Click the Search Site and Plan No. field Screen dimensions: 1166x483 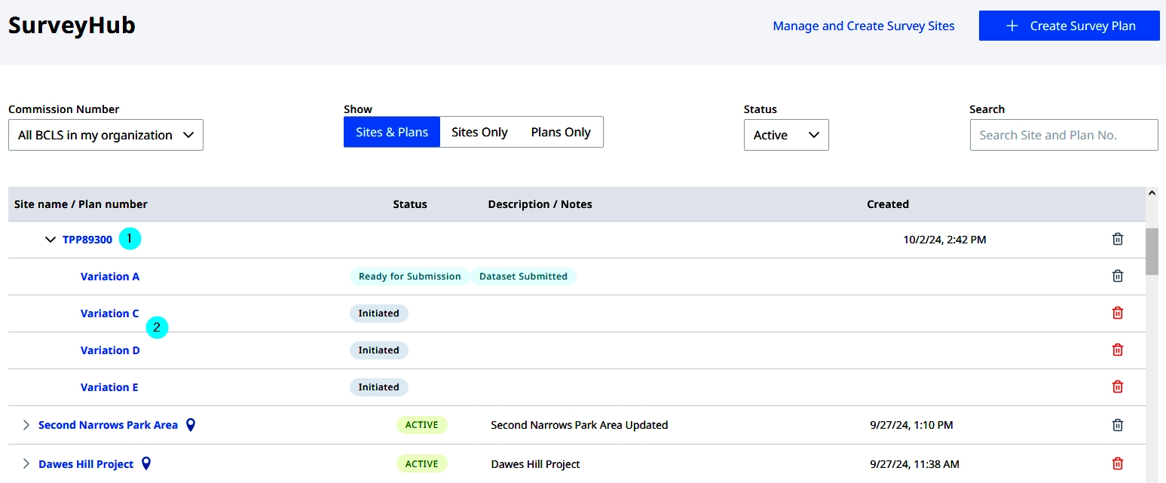[x=1063, y=135]
